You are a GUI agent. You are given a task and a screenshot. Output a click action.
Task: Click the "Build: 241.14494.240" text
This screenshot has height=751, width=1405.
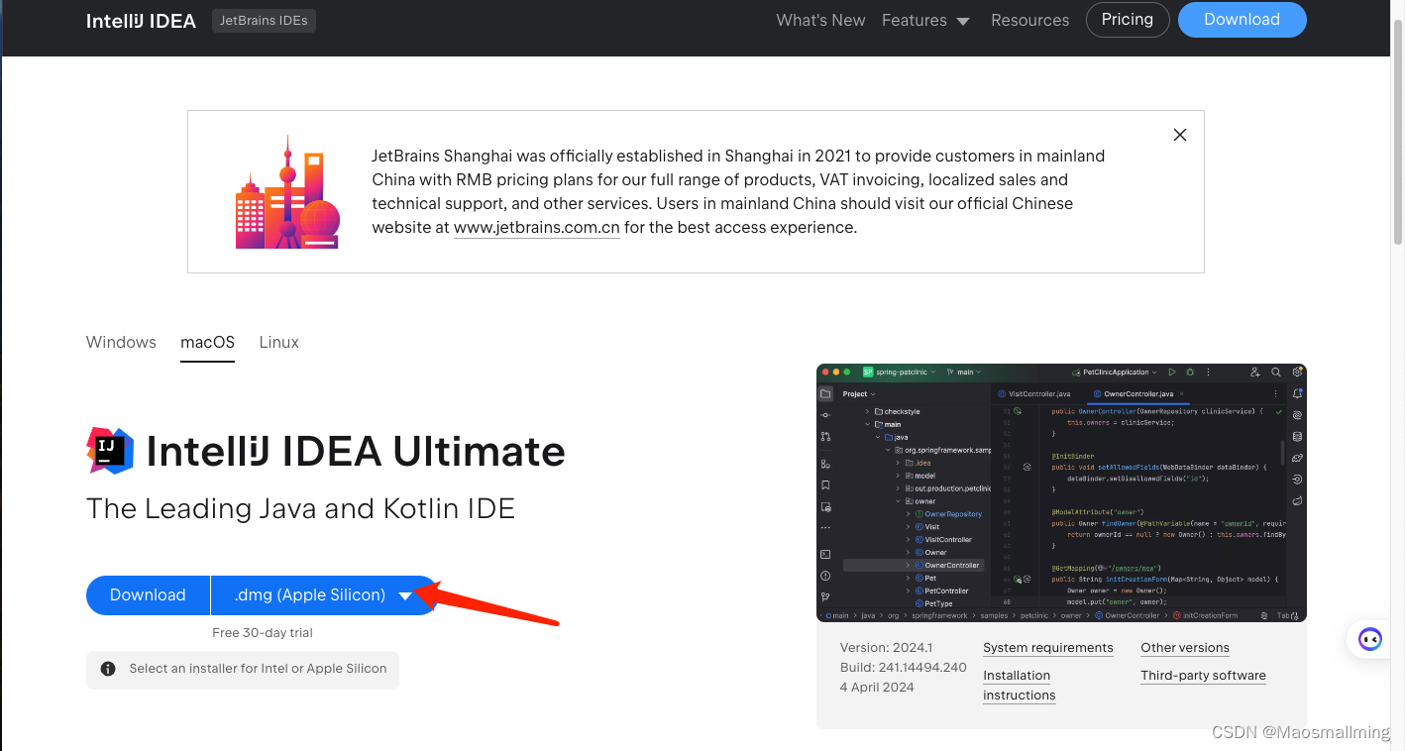(x=903, y=668)
